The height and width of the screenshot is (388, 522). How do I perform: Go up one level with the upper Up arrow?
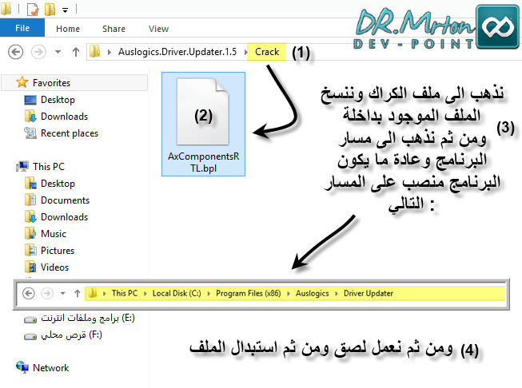[x=76, y=52]
